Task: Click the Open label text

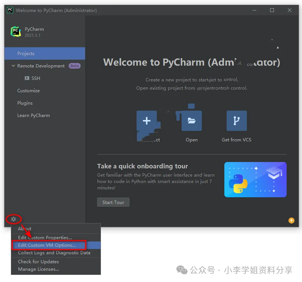Action: pyautogui.click(x=192, y=140)
